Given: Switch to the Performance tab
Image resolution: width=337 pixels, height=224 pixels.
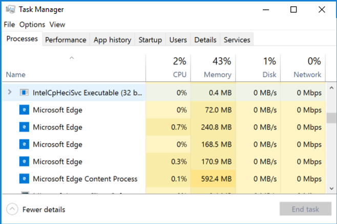Looking at the screenshot, I should [x=66, y=40].
